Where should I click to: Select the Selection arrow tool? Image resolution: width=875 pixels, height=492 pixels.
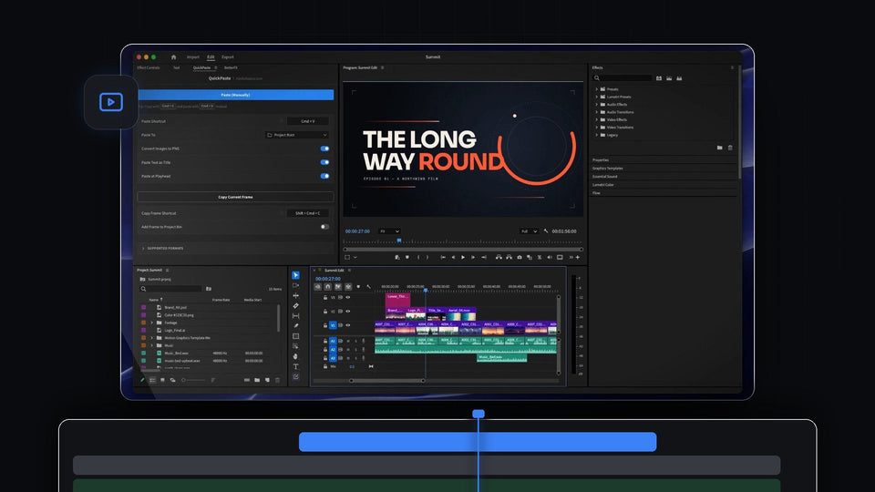coord(295,275)
